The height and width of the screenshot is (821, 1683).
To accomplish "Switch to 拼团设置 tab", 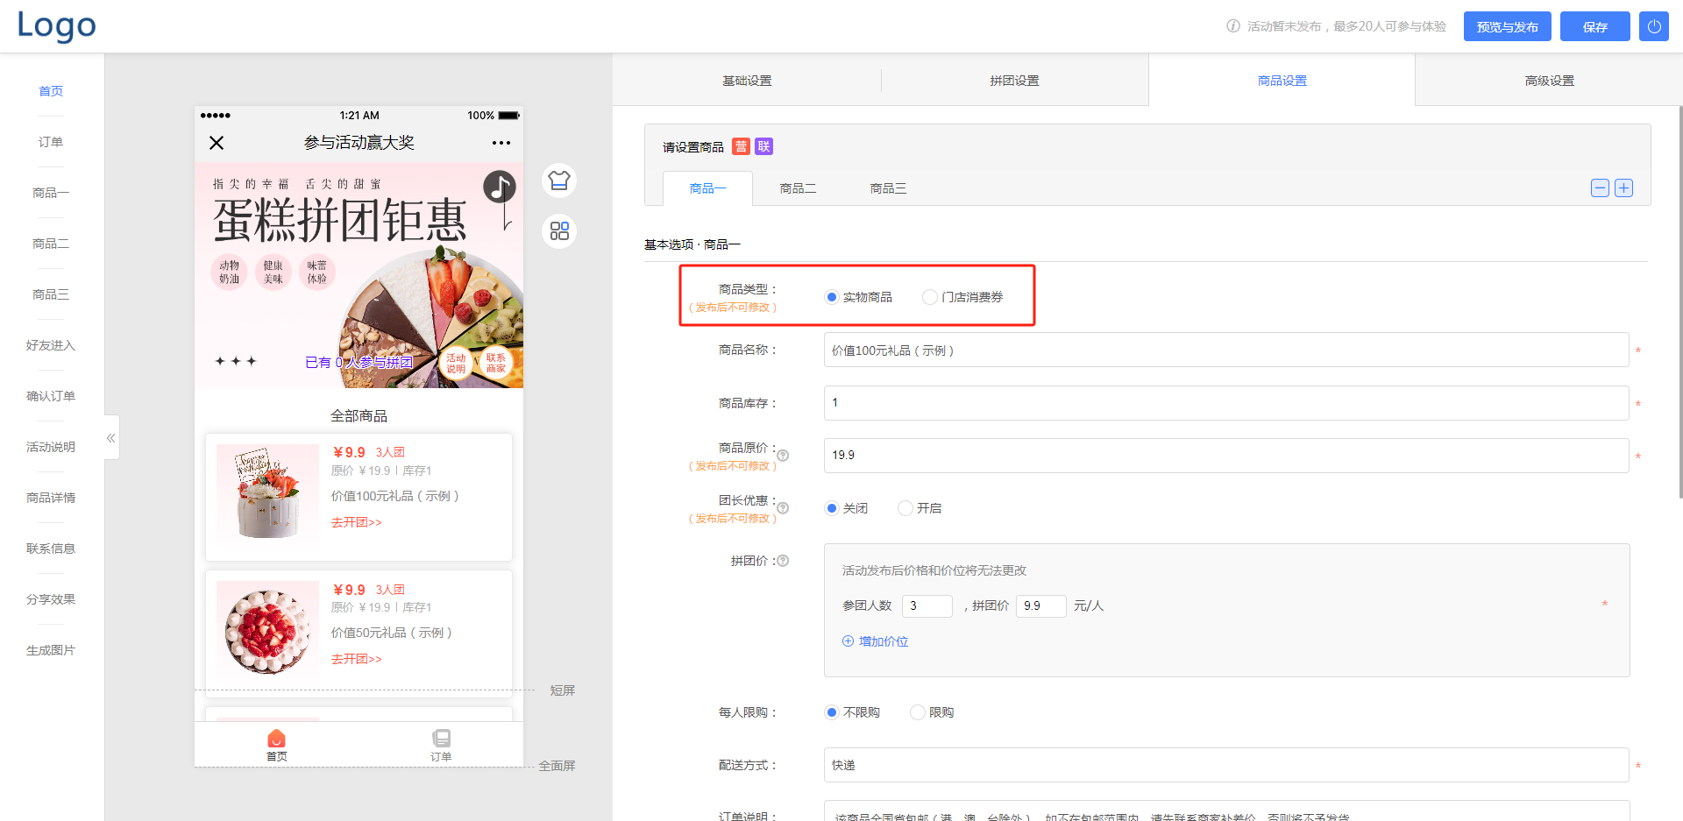I will tap(1014, 81).
